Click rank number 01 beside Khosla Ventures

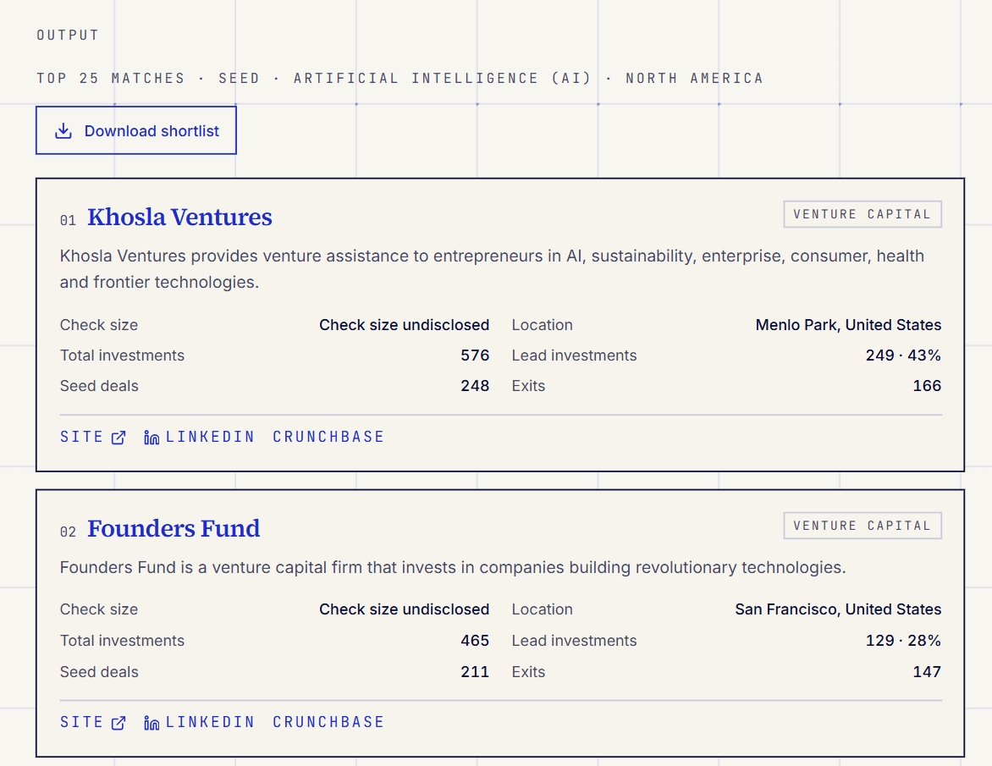point(68,220)
